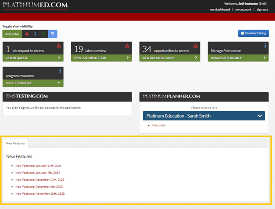Open New Features: December 3rd, 2023
This screenshot has width=275, height=209.
(x=39, y=187)
